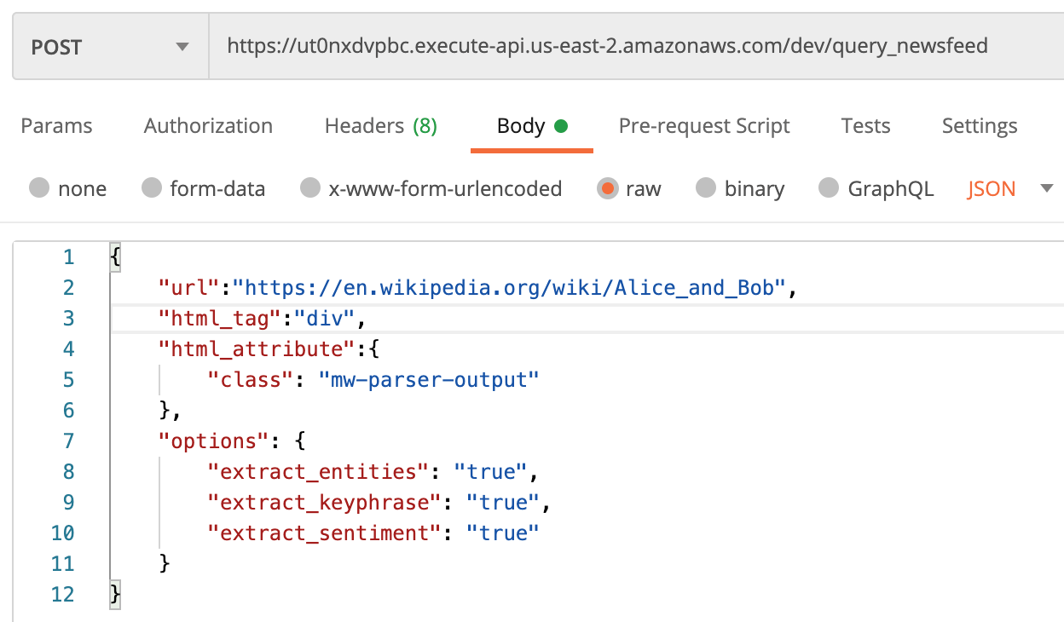The image size is (1064, 622).
Task: Switch to the Headers (8) tab
Action: point(380,125)
